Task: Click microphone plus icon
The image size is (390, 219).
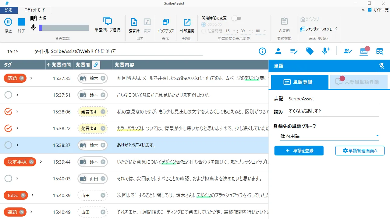Action: [326, 51]
